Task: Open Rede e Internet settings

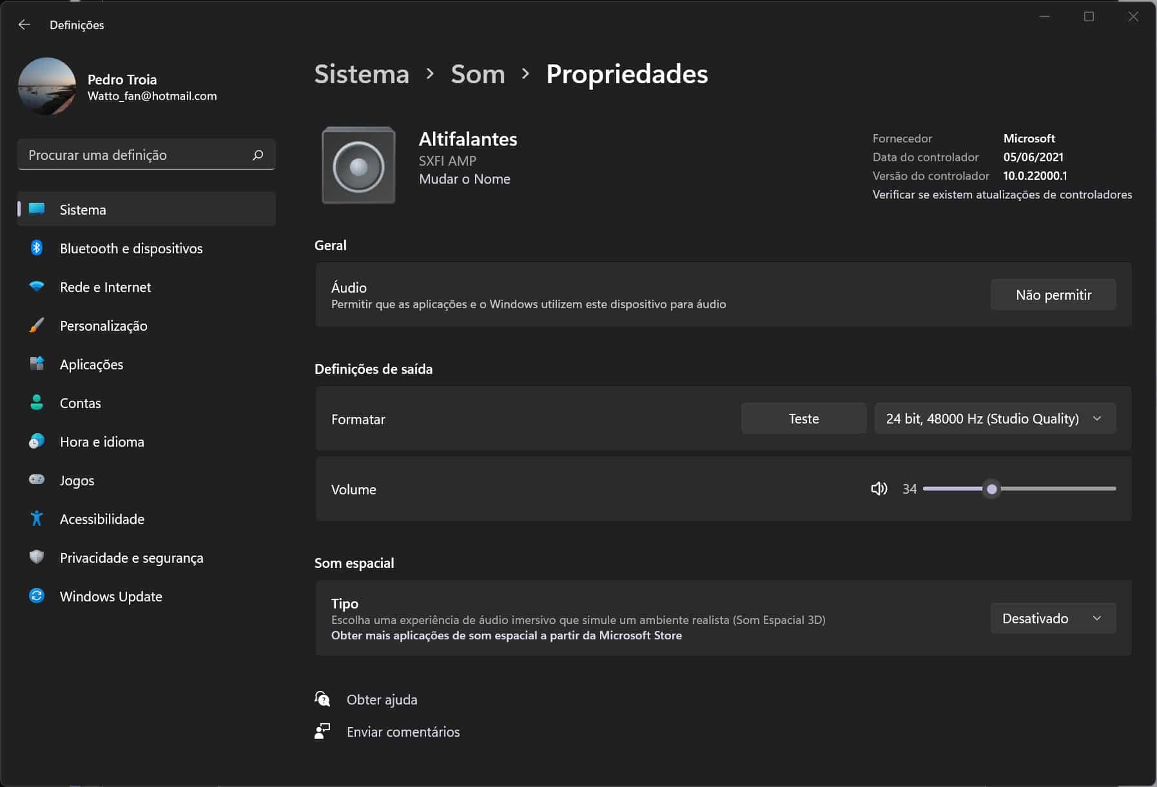Action: pyautogui.click(x=105, y=287)
